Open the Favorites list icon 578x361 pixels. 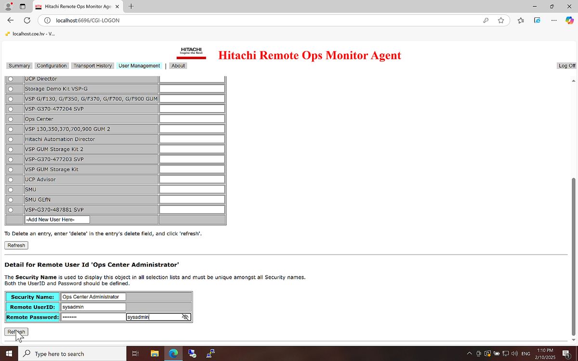tap(521, 20)
